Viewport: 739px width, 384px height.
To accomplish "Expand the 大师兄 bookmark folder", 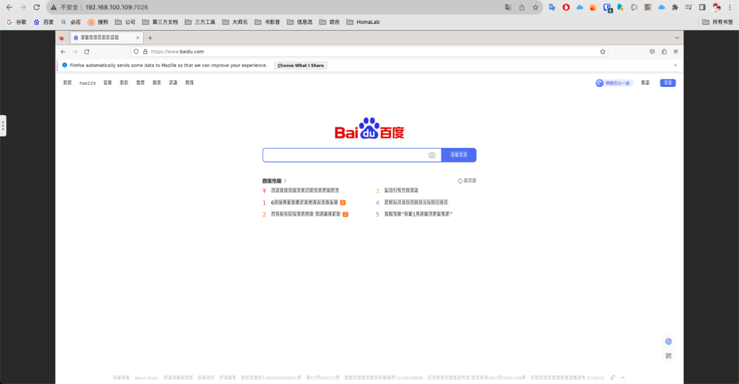I will click(x=235, y=22).
